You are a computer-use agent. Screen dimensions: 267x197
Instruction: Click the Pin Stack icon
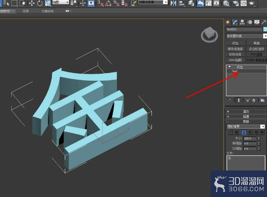[230, 100]
